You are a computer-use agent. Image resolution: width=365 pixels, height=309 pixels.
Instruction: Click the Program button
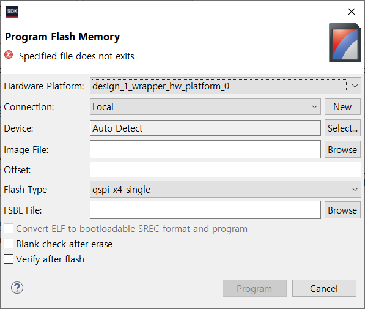click(x=254, y=288)
